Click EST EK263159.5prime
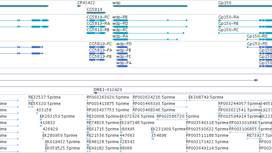The width and height of the screenshot is (272, 153). point(41,120)
